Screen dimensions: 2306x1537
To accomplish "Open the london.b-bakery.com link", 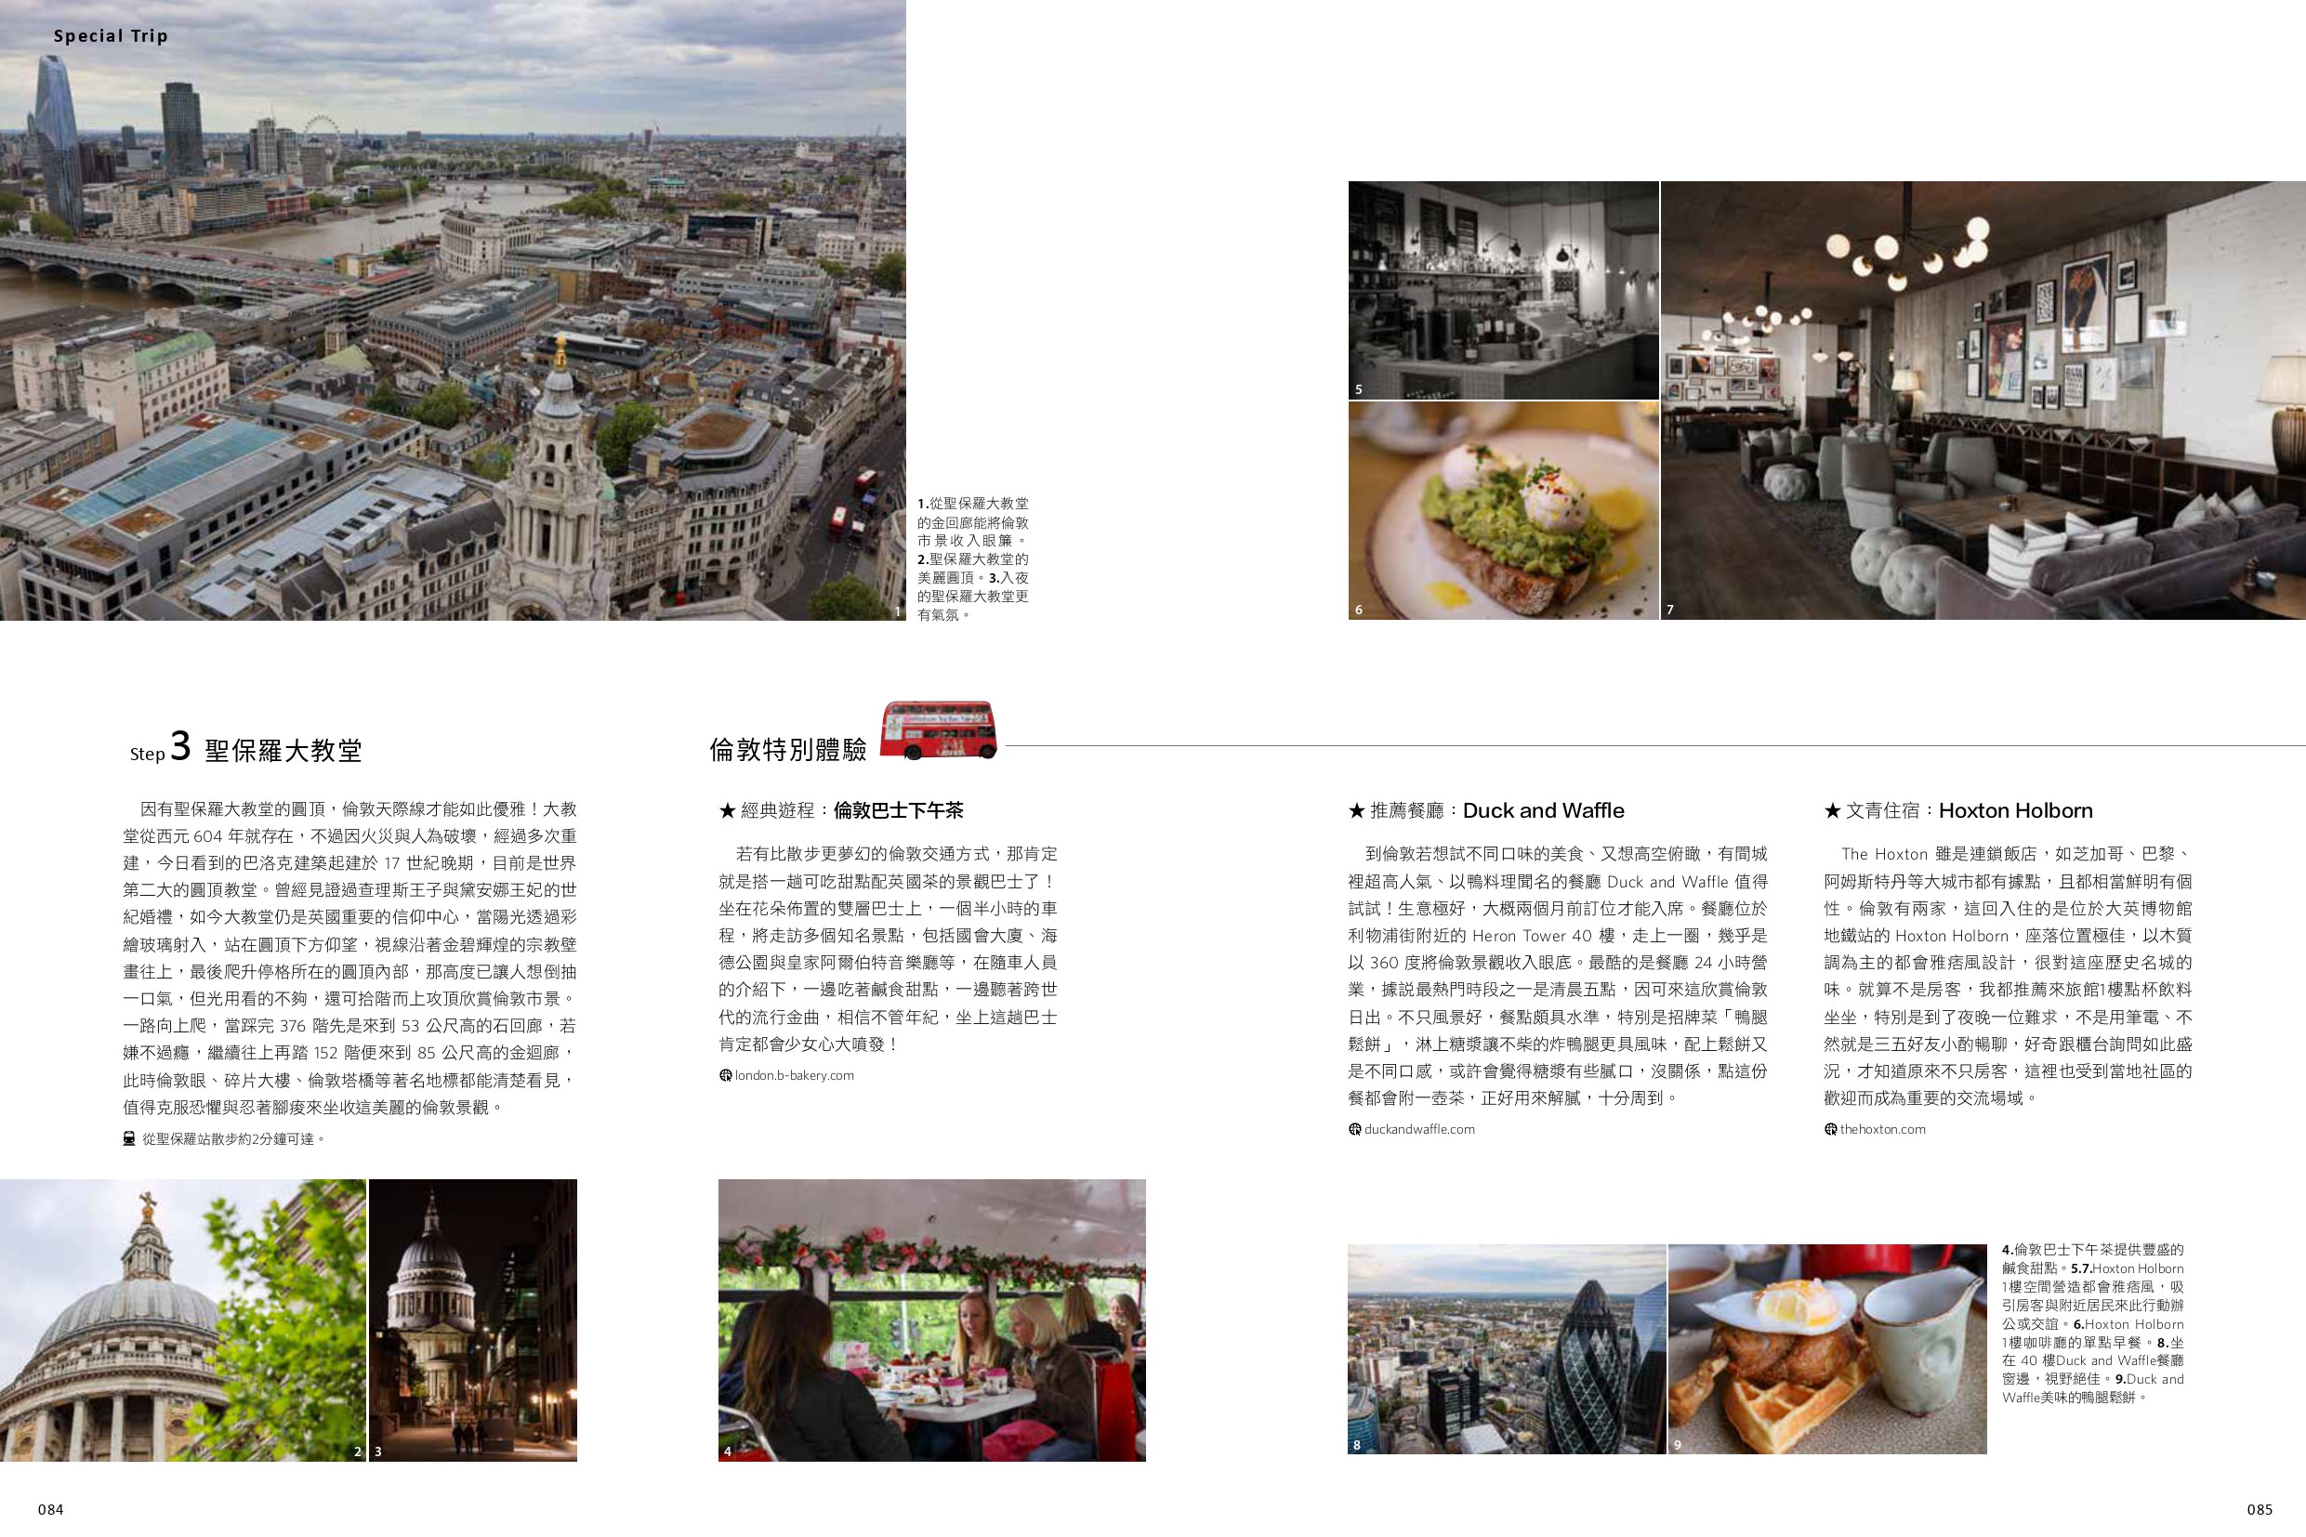I will (794, 1075).
